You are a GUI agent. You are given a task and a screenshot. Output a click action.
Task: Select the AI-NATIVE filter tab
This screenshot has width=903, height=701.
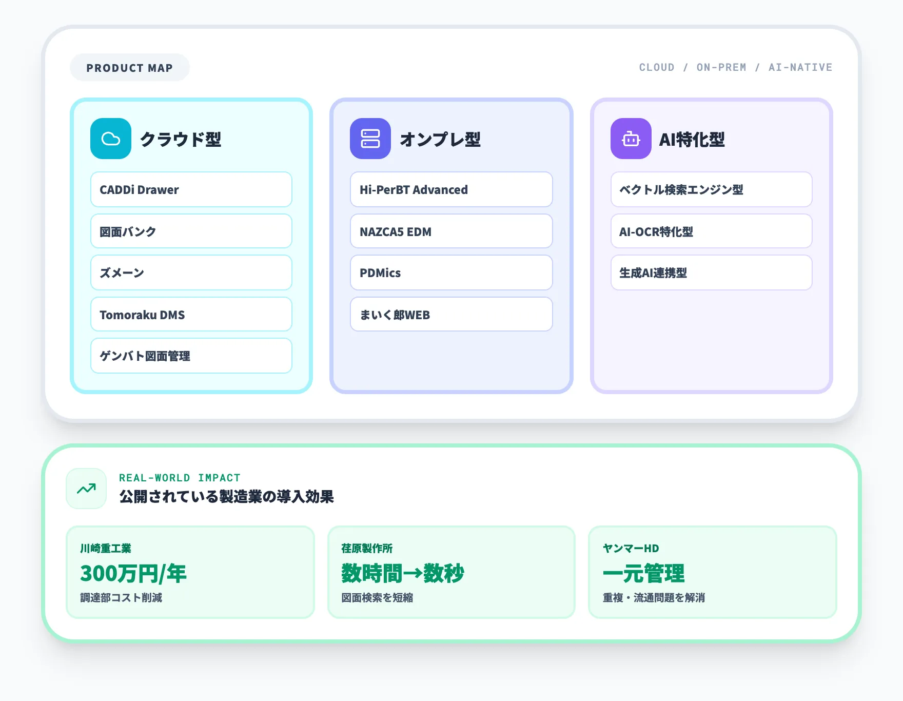pyautogui.click(x=799, y=67)
